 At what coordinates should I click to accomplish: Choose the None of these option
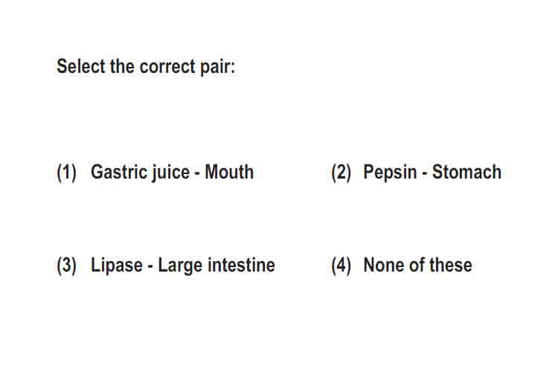417,265
